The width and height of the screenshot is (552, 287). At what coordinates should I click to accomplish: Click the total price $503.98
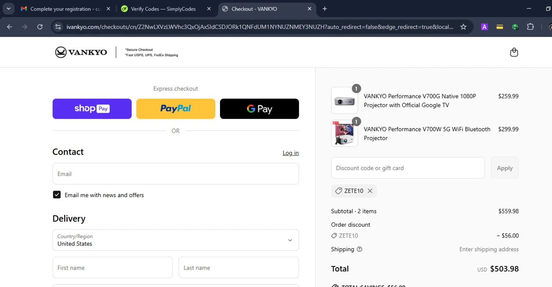[504, 269]
